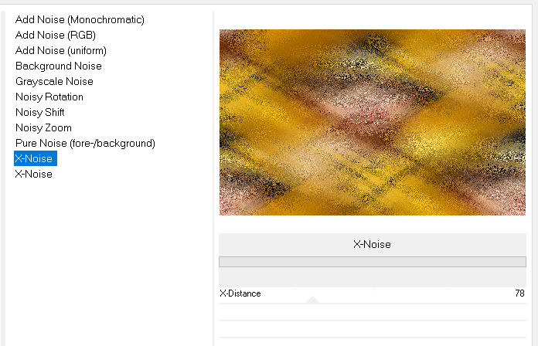Select Add Noise (Monochromatic) filter
Screen dimensions: 538x346
[x=80, y=19]
